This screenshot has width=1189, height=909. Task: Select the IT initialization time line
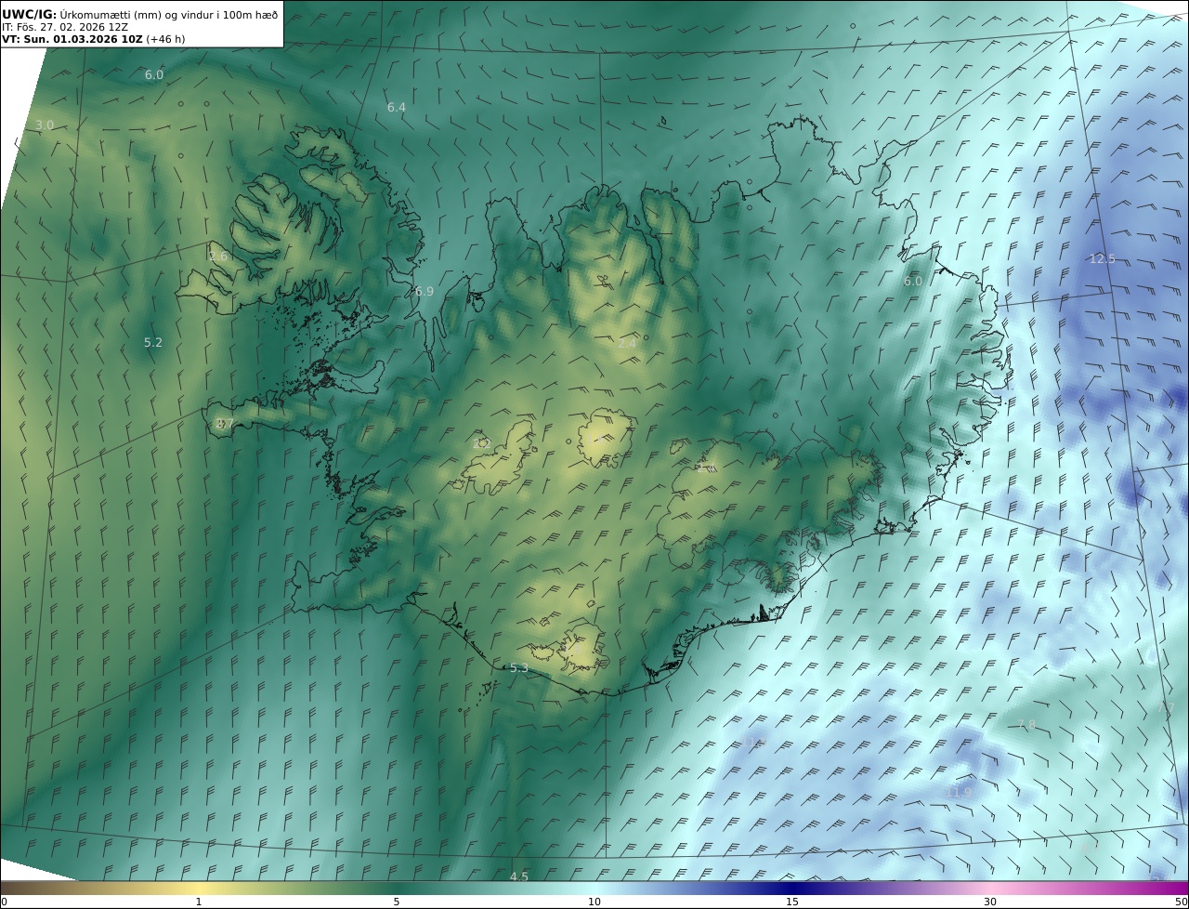[65, 27]
